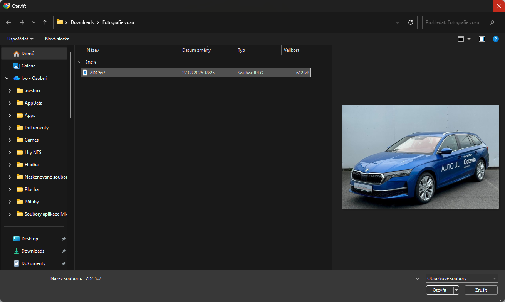Refresh the Fotografie vozu folder
Image resolution: width=505 pixels, height=302 pixels.
tap(411, 22)
